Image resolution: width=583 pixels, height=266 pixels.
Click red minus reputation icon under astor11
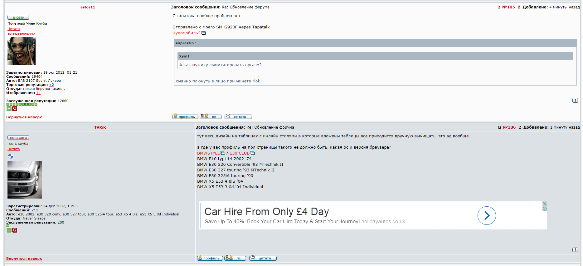pos(15,109)
